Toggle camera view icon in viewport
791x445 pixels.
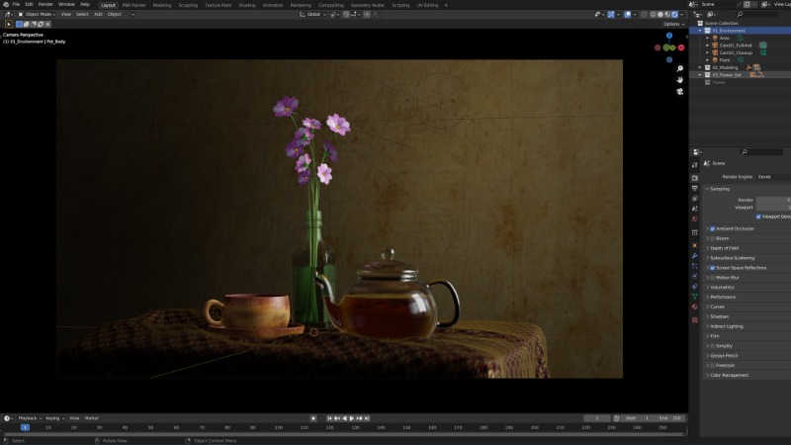point(680,91)
